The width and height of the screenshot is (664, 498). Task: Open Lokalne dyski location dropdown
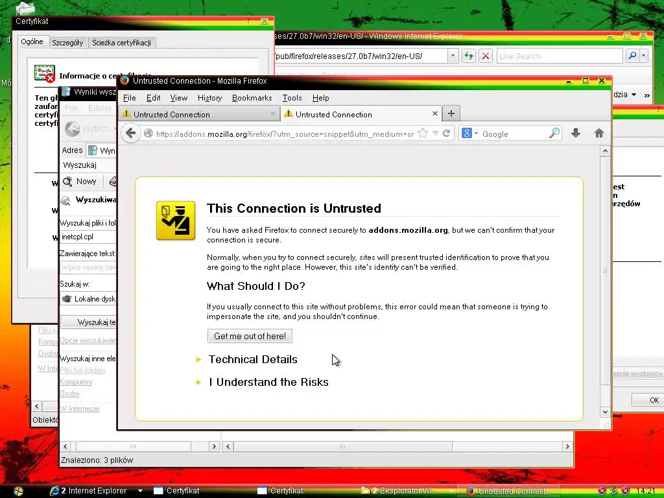pos(88,298)
